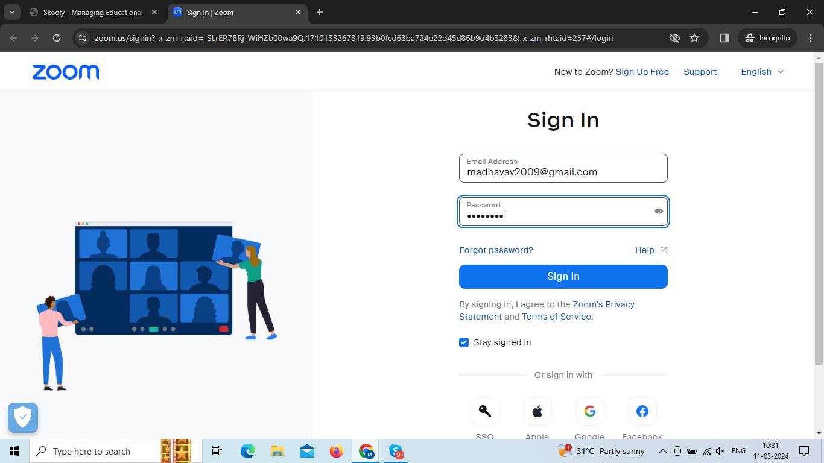Sign in with Google icon
The width and height of the screenshot is (824, 463).
point(589,411)
